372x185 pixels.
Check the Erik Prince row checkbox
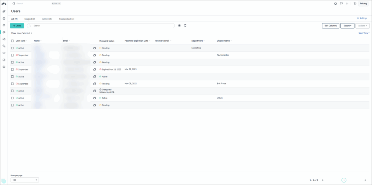[12, 84]
